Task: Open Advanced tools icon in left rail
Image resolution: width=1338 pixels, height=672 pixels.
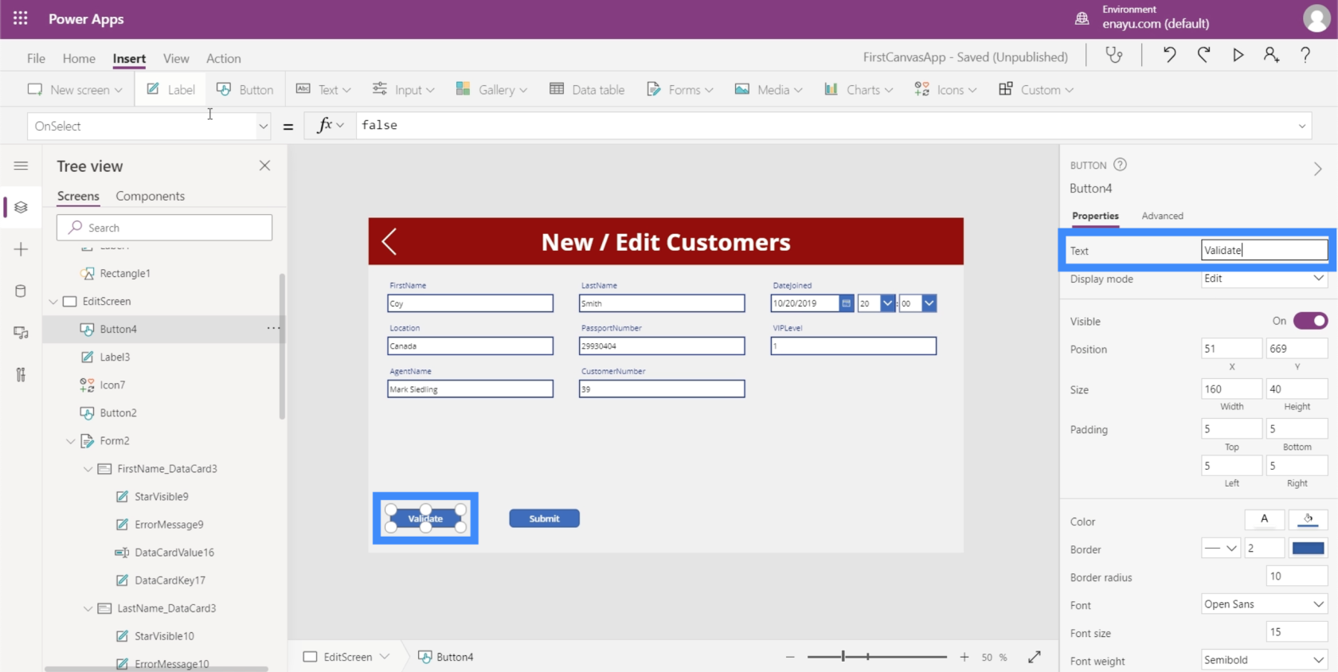Action: [x=21, y=374]
